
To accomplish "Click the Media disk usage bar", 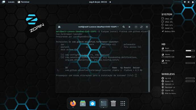I will click(190, 63).
